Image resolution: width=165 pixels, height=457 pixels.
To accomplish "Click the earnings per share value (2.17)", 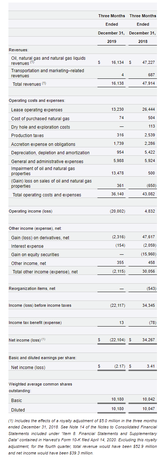I will coord(119,365).
